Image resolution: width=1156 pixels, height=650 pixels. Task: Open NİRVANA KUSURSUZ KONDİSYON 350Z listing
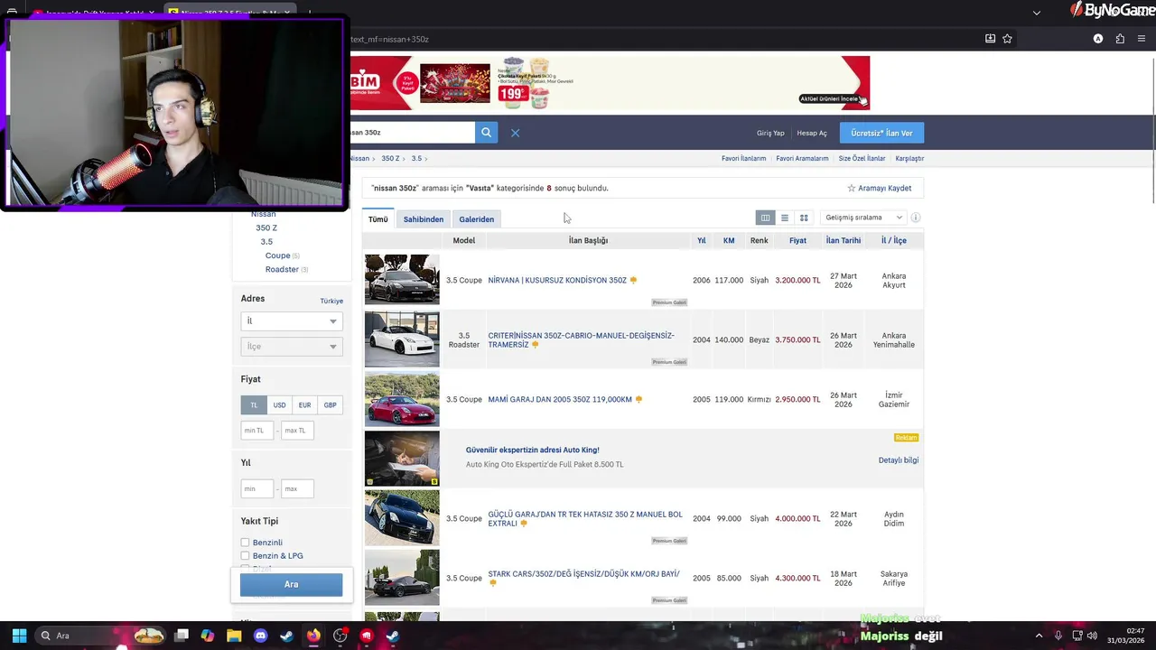[x=557, y=280]
